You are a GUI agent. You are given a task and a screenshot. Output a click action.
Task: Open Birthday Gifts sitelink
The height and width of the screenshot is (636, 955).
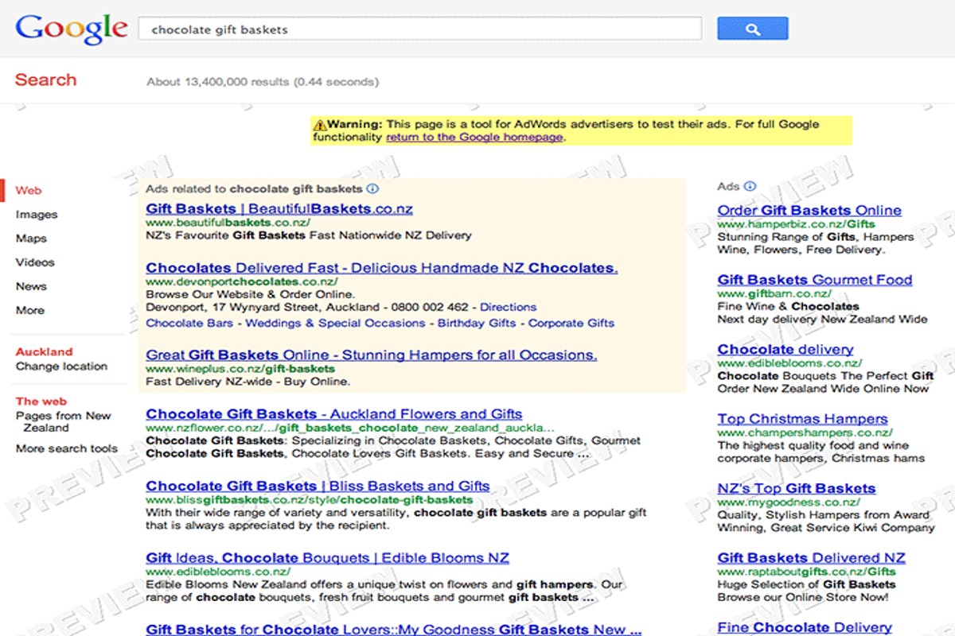(x=477, y=323)
